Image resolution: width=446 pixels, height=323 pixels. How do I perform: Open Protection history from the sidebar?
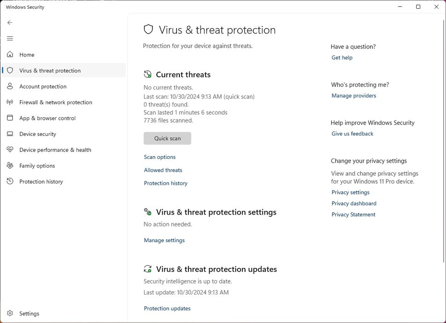point(40,181)
